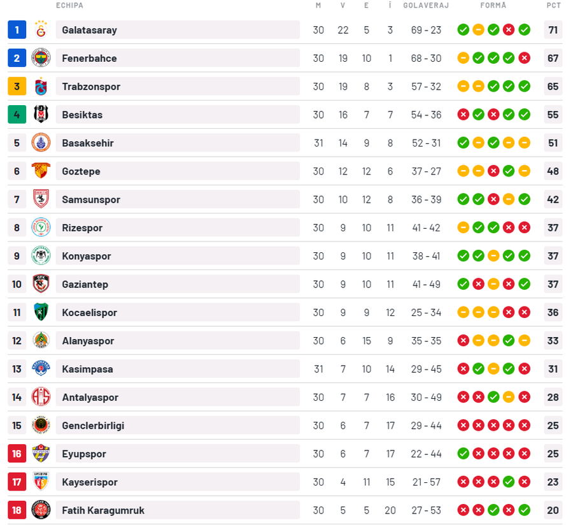
Task: Click the Fatih Karagumruk club logo
Action: click(41, 510)
